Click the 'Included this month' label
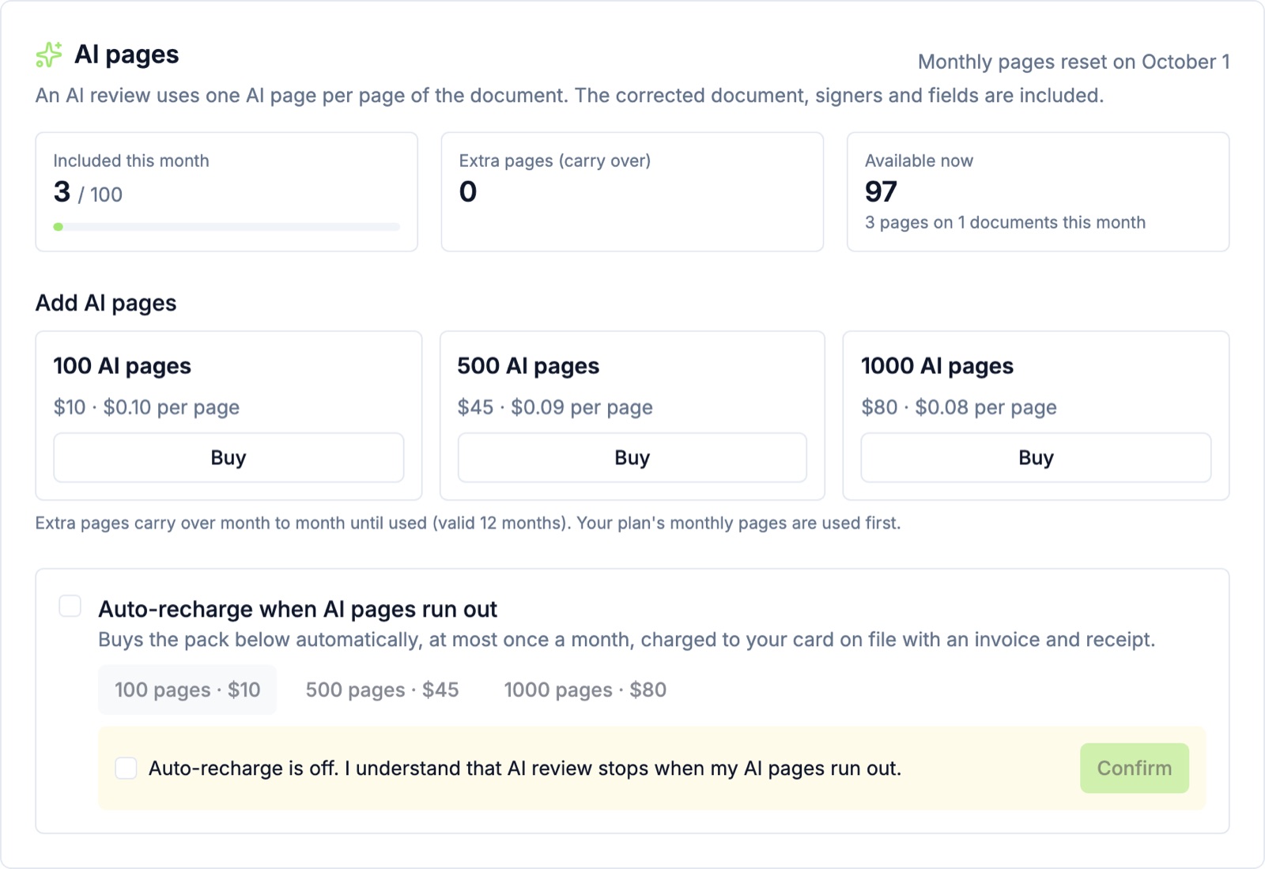This screenshot has width=1265, height=869. pyautogui.click(x=131, y=161)
